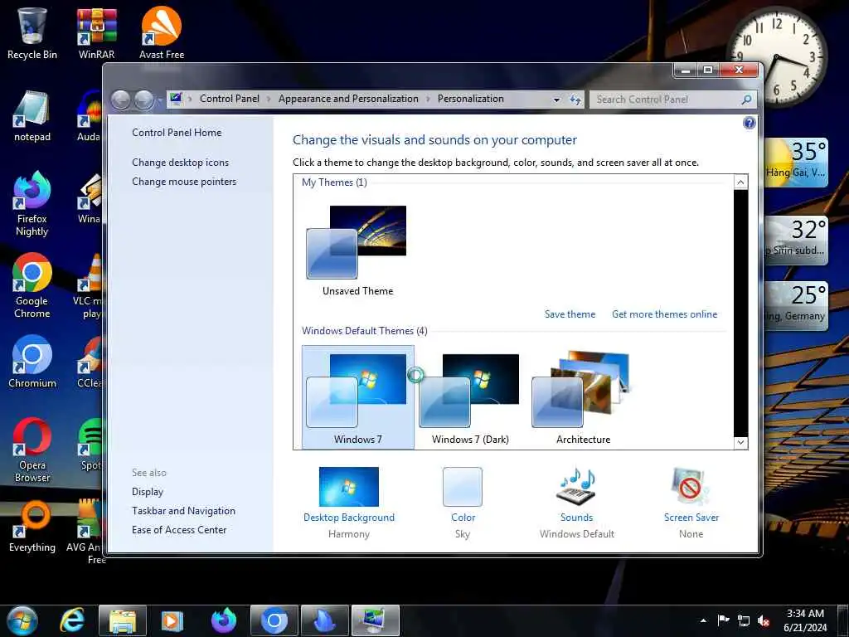Screen dimensions: 849x637
Task: Select the Windows 7 theme
Action: [x=358, y=397]
